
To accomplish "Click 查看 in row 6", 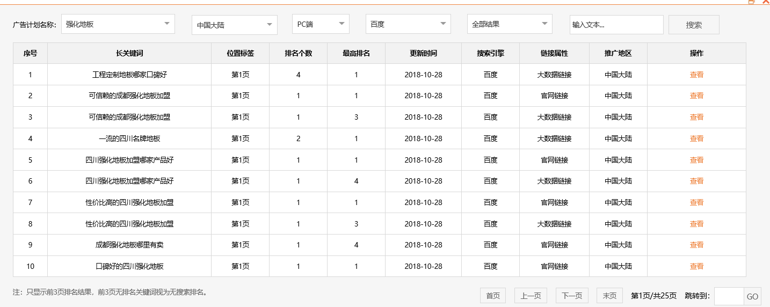I will [x=696, y=181].
